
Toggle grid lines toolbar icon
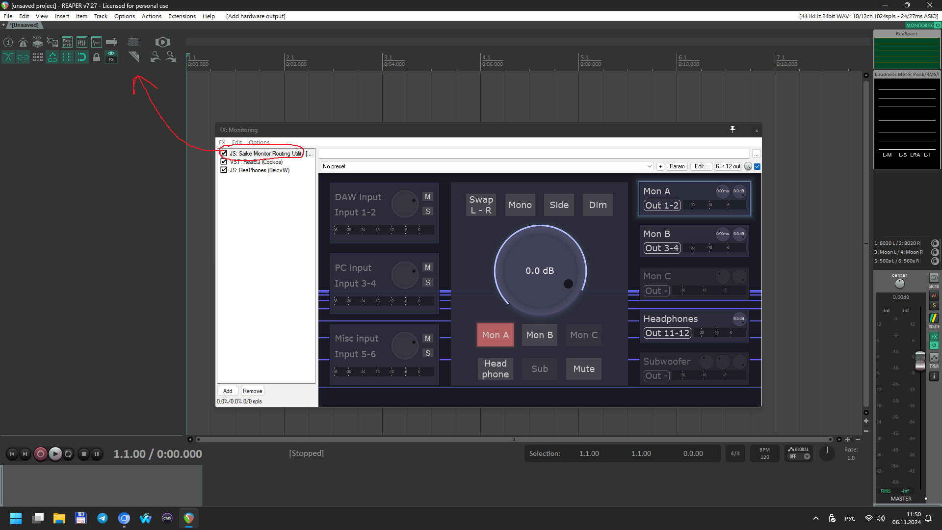pyautogui.click(x=67, y=57)
